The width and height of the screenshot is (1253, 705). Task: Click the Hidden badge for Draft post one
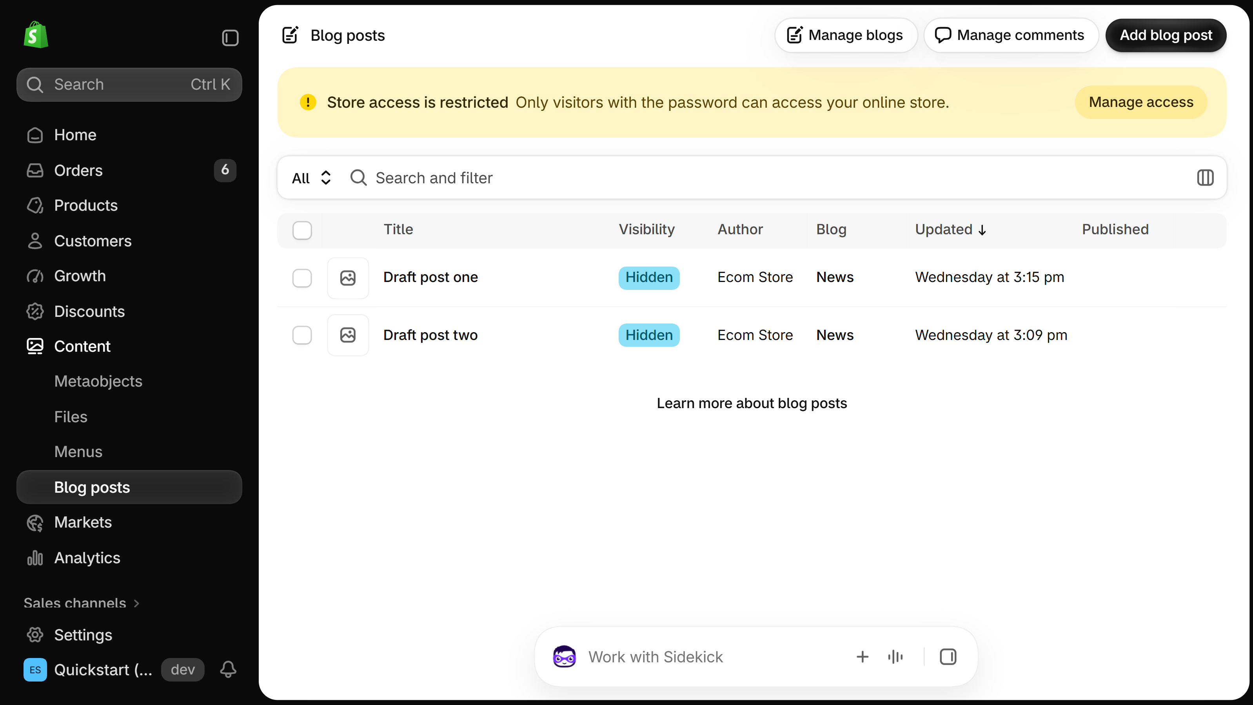(649, 277)
